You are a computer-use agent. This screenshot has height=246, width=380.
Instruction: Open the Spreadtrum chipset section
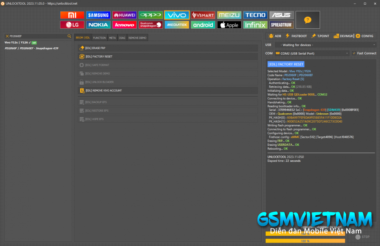(x=281, y=25)
